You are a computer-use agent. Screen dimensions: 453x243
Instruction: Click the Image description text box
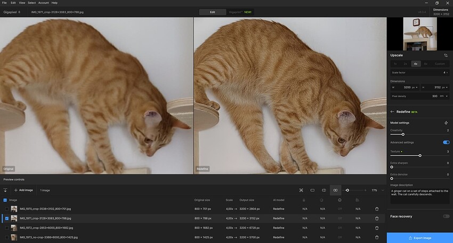[x=420, y=196]
